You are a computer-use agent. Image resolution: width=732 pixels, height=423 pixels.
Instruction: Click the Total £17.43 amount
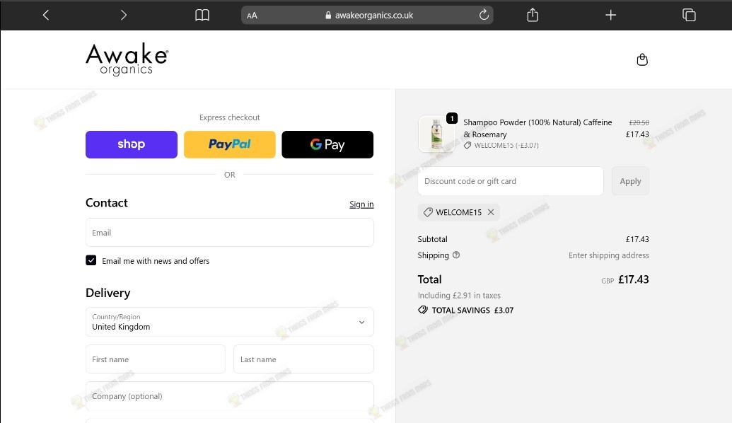point(634,279)
